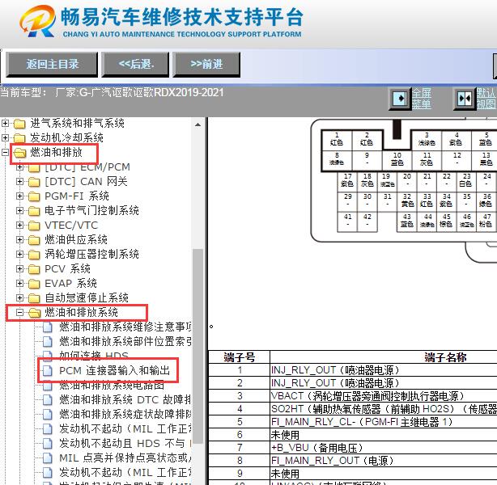Click table row '+B_VBU（备用电压）'

tap(352, 448)
